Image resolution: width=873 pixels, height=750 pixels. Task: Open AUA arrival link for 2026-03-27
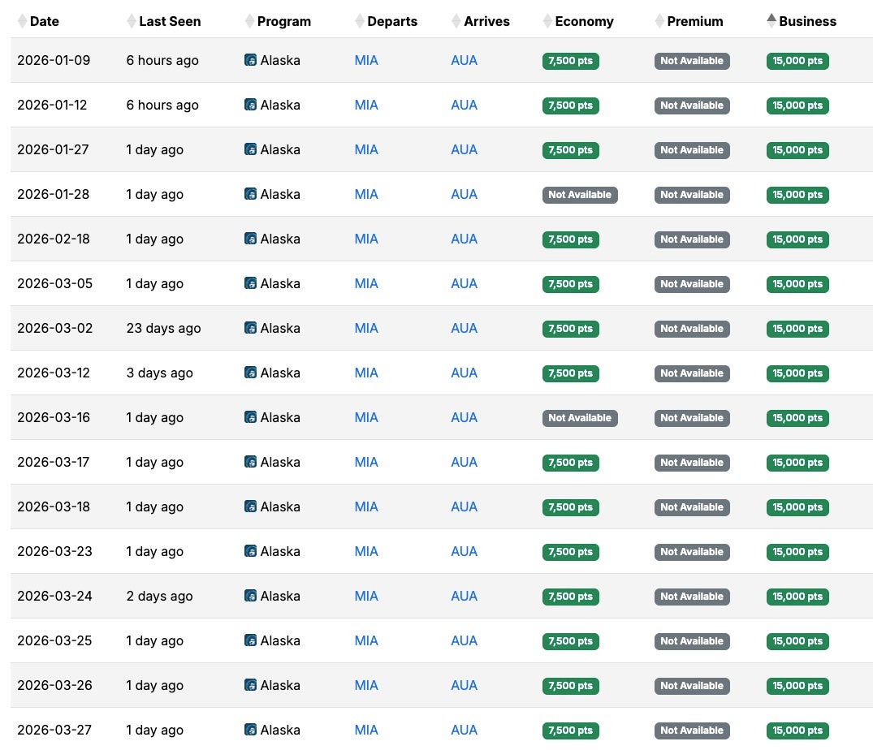(x=464, y=730)
